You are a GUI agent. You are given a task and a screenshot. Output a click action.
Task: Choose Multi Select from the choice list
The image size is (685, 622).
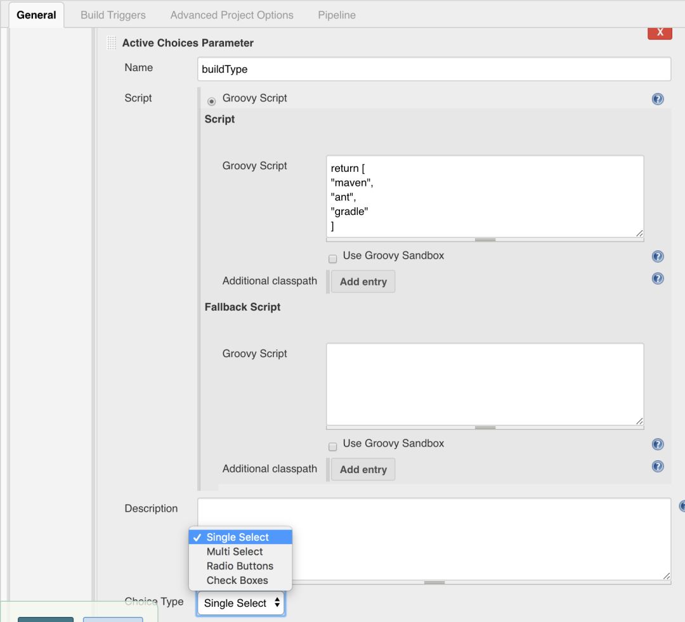[235, 552]
